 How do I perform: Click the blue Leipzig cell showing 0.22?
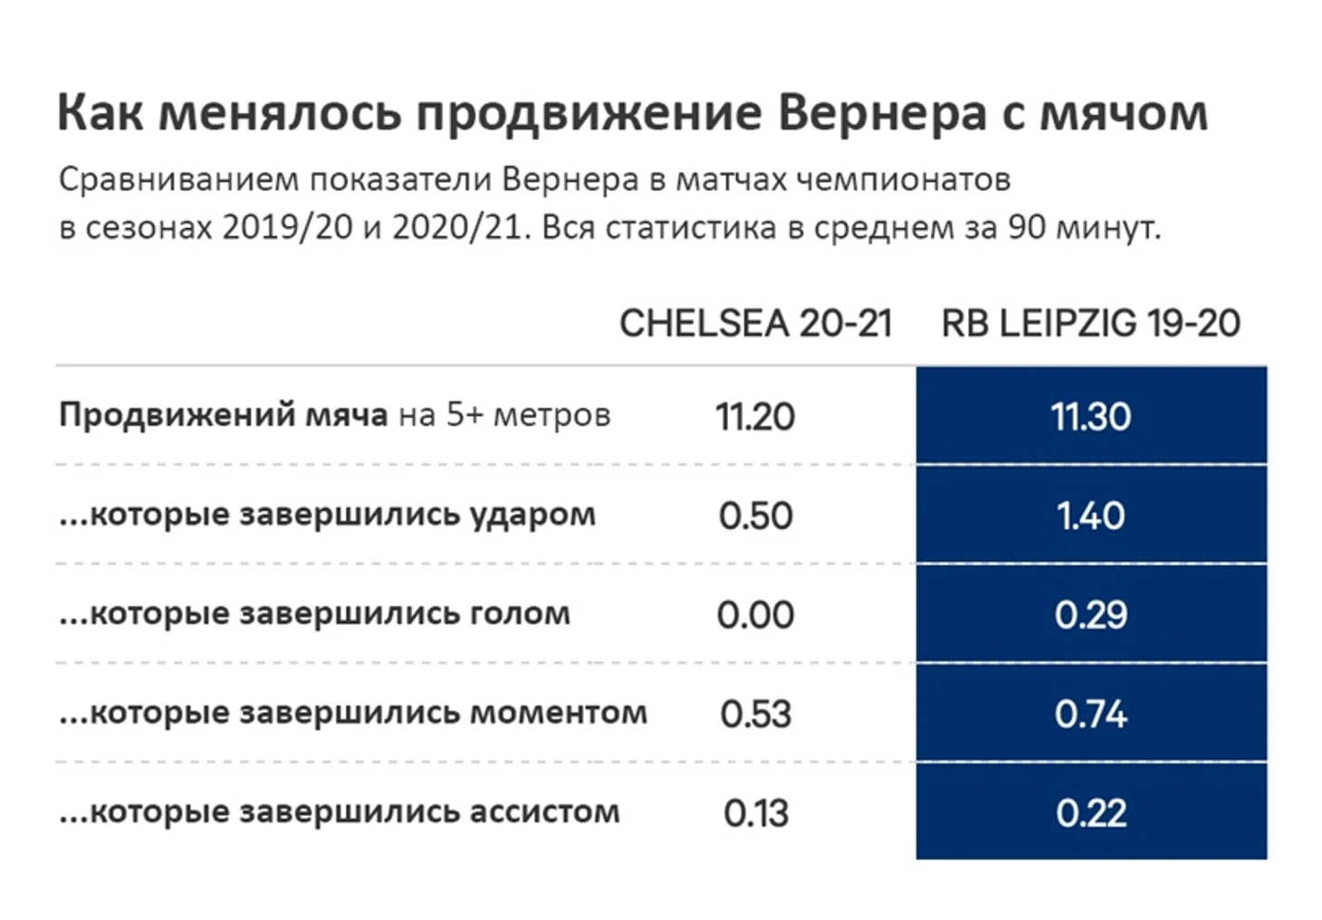click(x=1091, y=813)
